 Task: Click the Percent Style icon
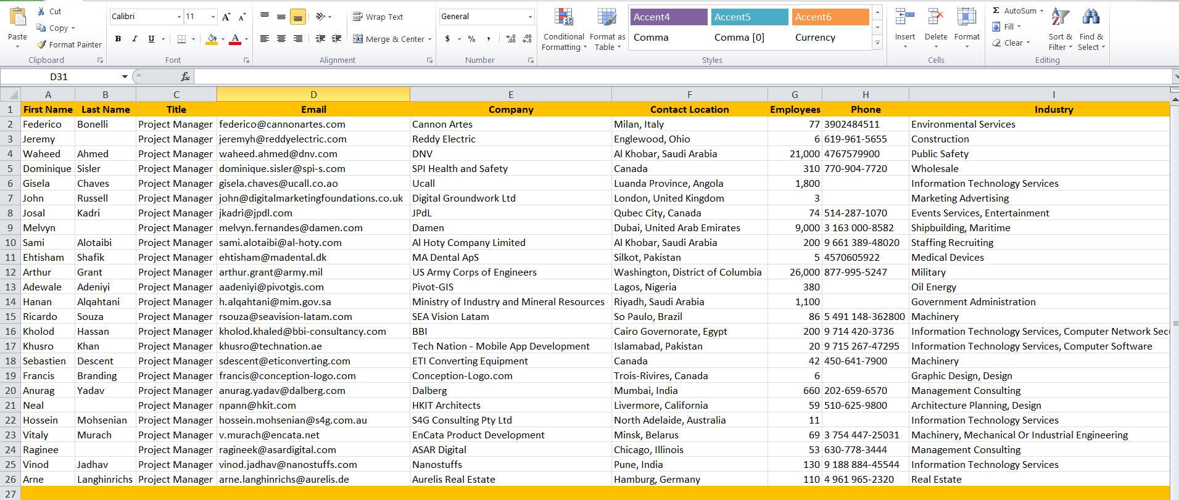coord(471,39)
